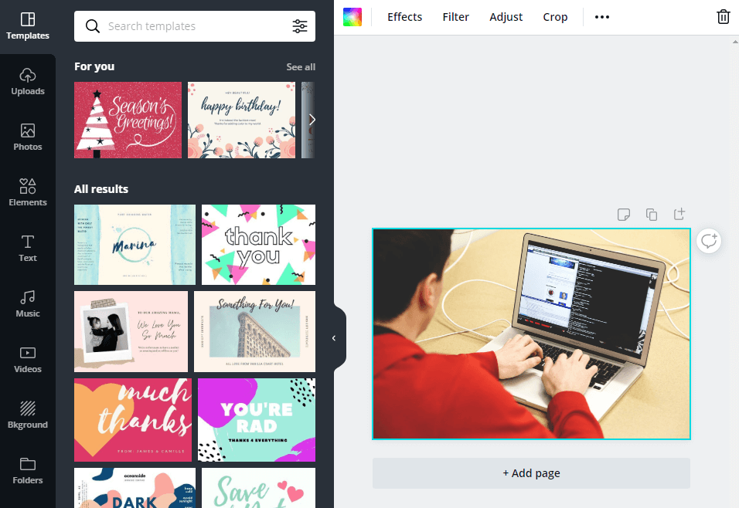Delete the selected image via trash icon
The width and height of the screenshot is (739, 508).
click(x=724, y=16)
